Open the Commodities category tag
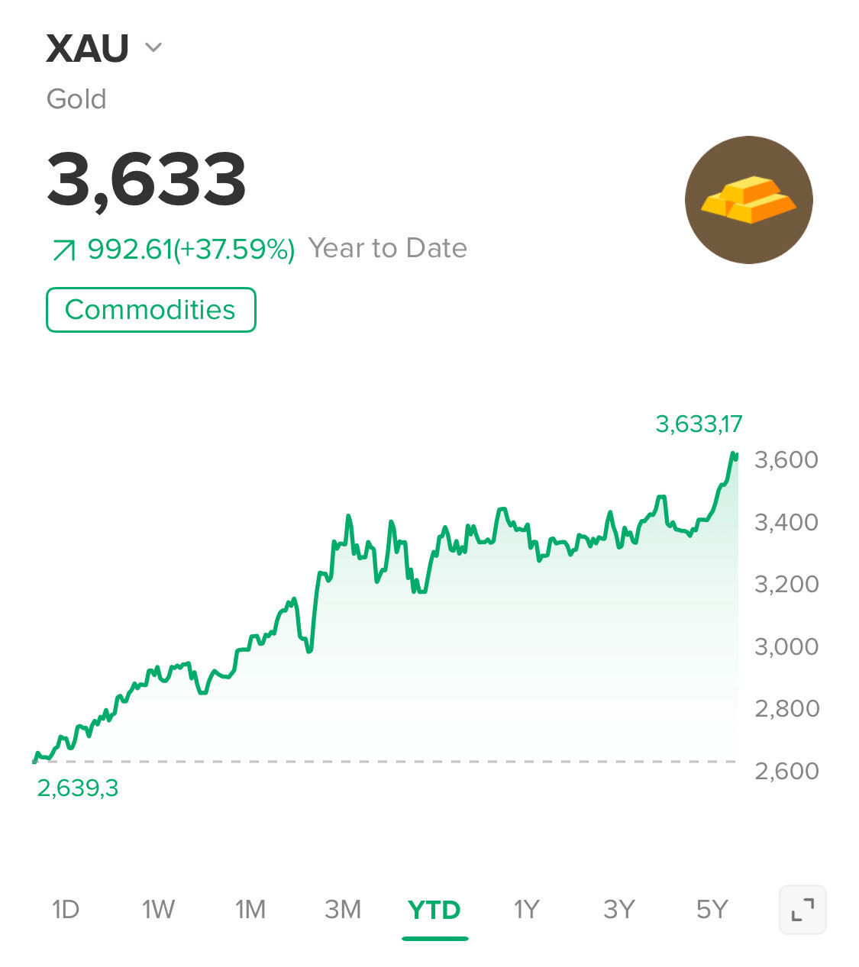 pyautogui.click(x=150, y=310)
